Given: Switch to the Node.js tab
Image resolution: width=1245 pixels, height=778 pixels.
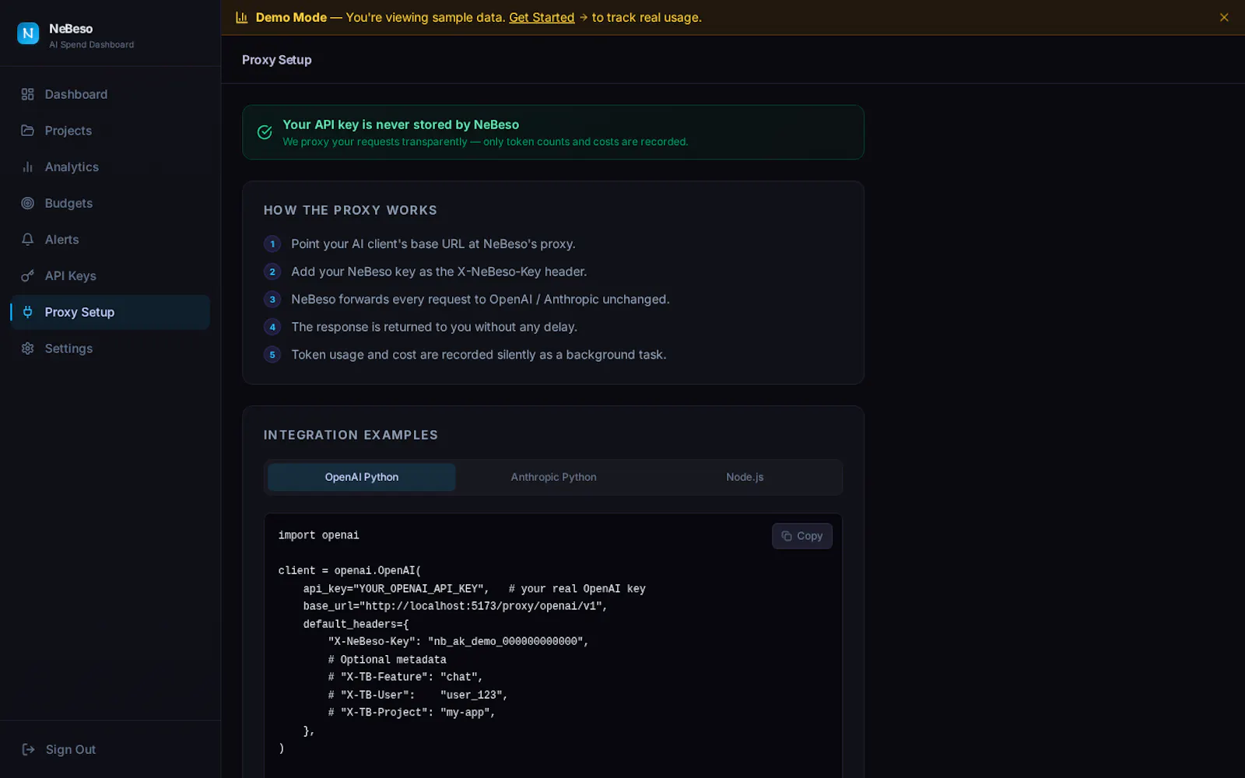Looking at the screenshot, I should [x=745, y=477].
